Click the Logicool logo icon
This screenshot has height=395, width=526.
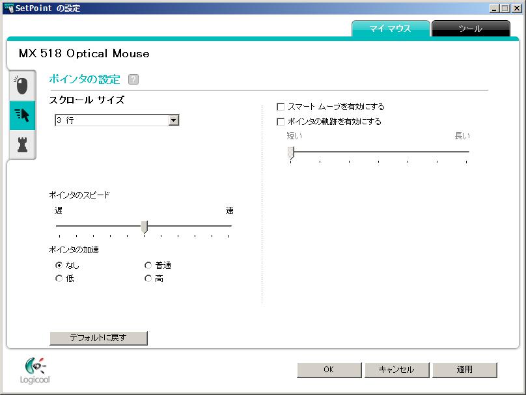pos(36,370)
